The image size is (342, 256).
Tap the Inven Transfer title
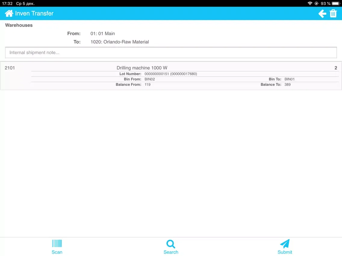[x=34, y=14]
